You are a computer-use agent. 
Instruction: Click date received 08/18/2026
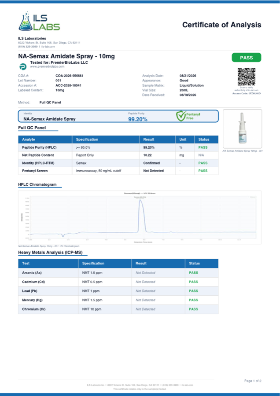(188, 95)
